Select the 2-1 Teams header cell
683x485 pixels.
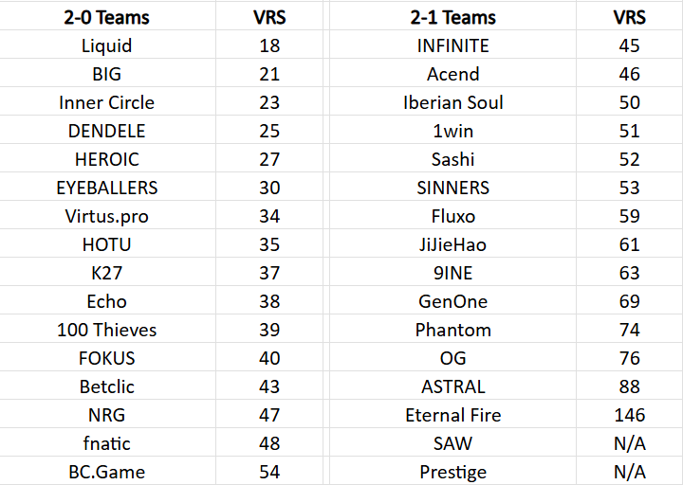[453, 17]
